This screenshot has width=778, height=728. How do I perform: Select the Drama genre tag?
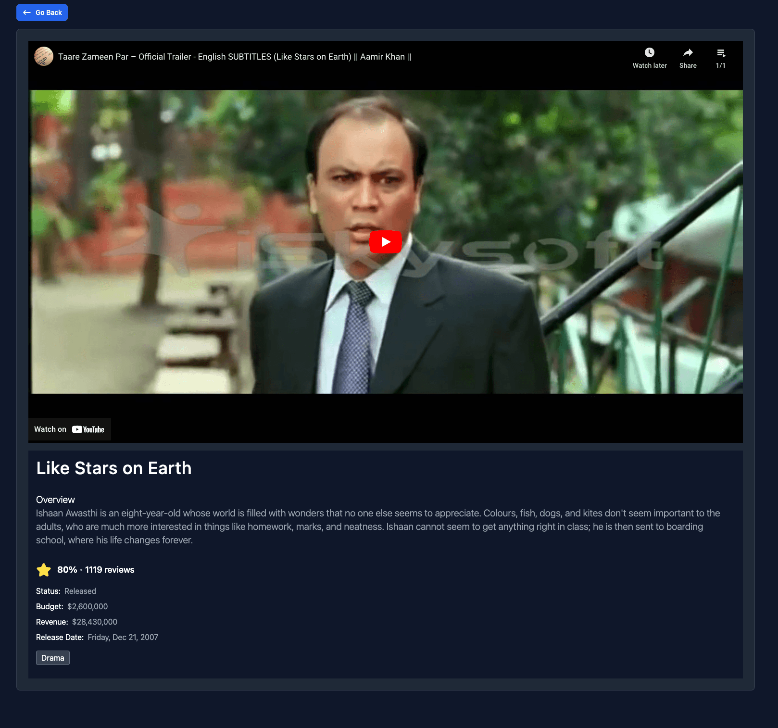[x=53, y=658]
